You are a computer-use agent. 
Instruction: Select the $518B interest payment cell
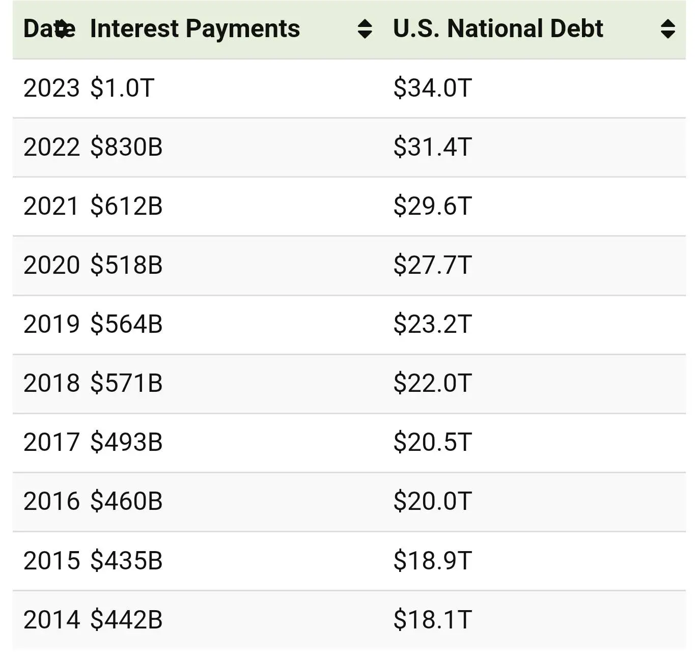click(x=126, y=265)
